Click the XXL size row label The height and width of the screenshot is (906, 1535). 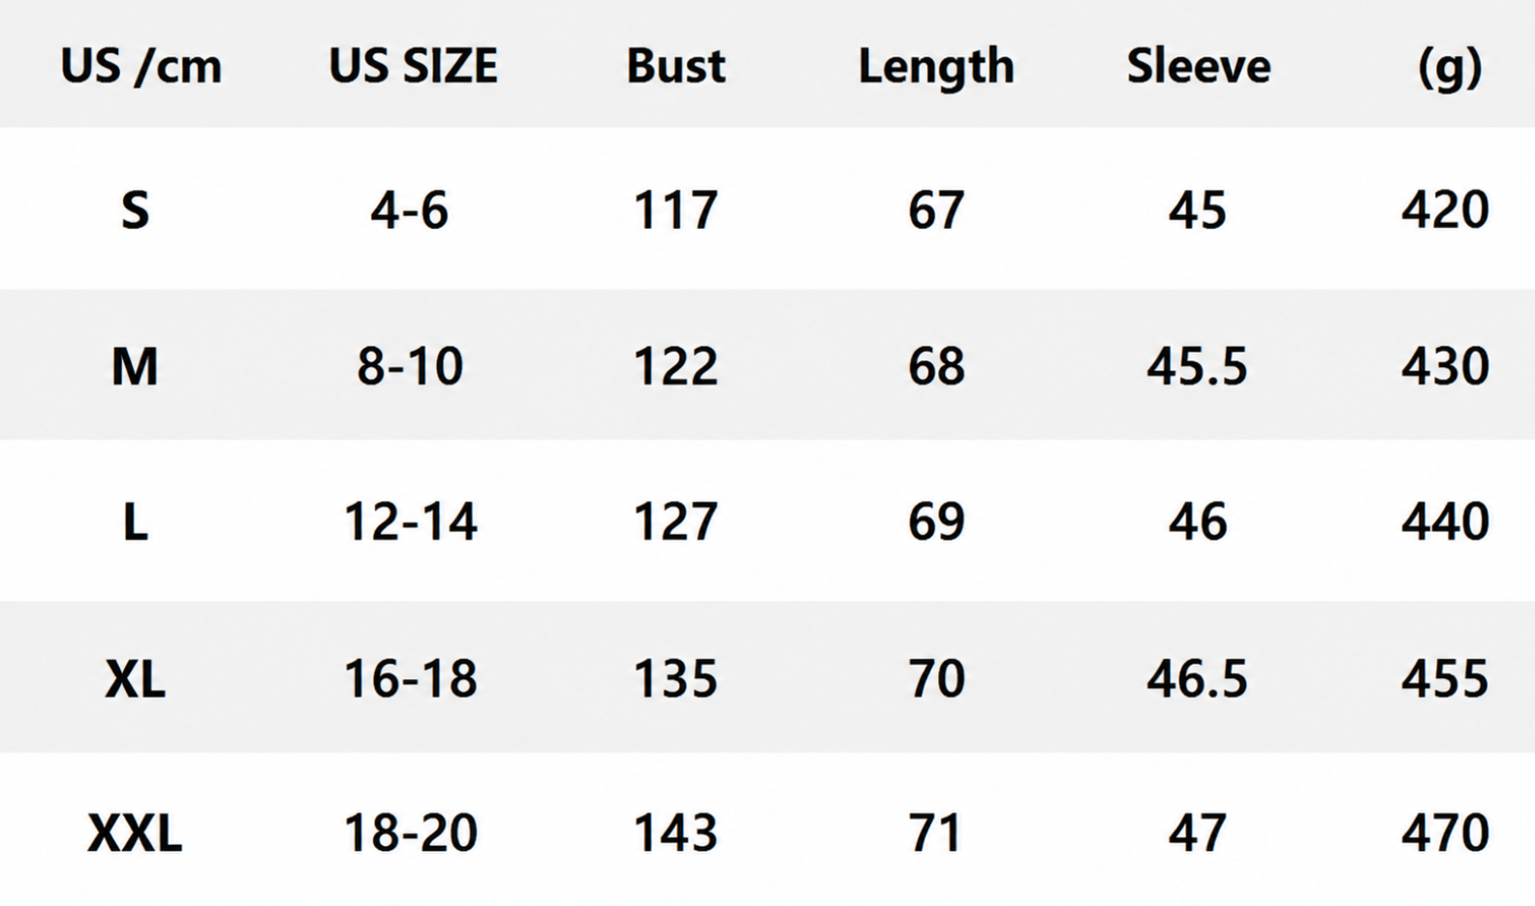click(x=135, y=833)
